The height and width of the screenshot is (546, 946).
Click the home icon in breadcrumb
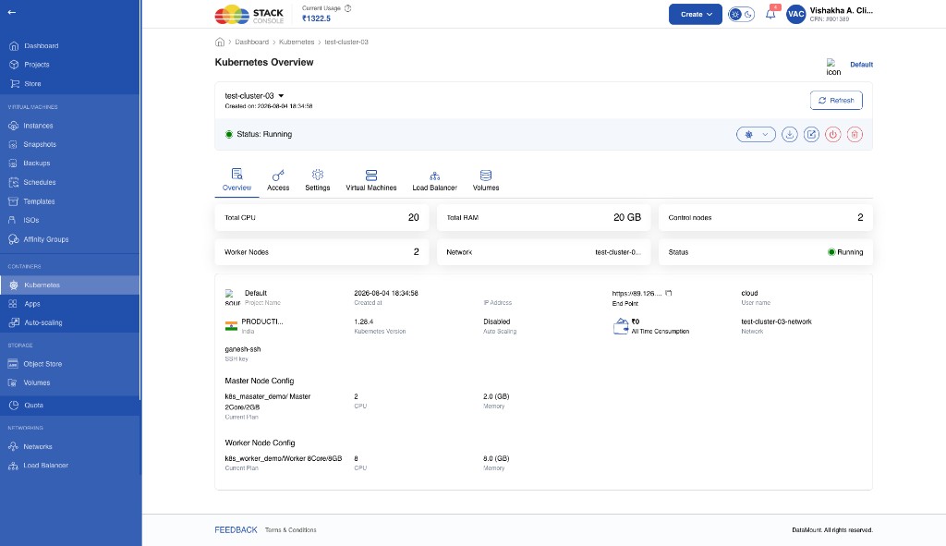pos(220,42)
